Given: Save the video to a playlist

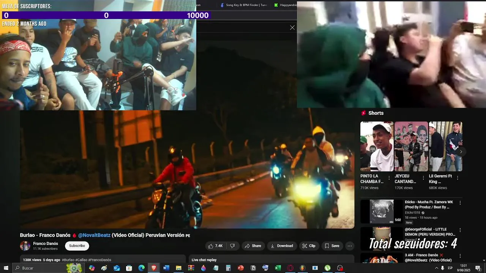Looking at the screenshot, I should (x=332, y=246).
